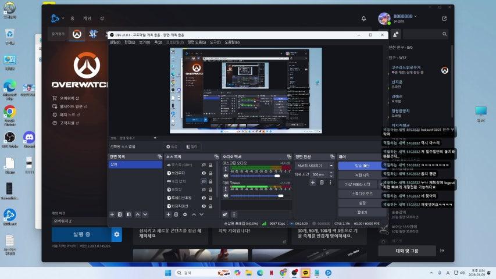
Task: Open source properties gear in sources toolbar
Action: click(185, 214)
